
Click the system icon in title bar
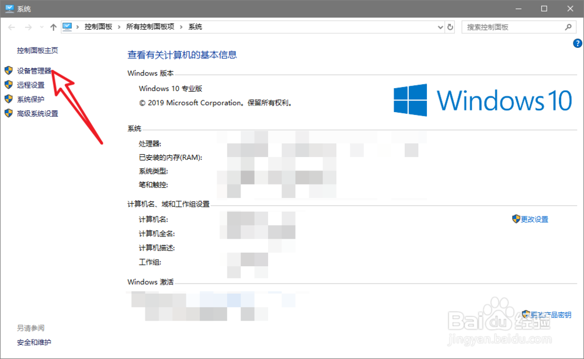point(10,9)
